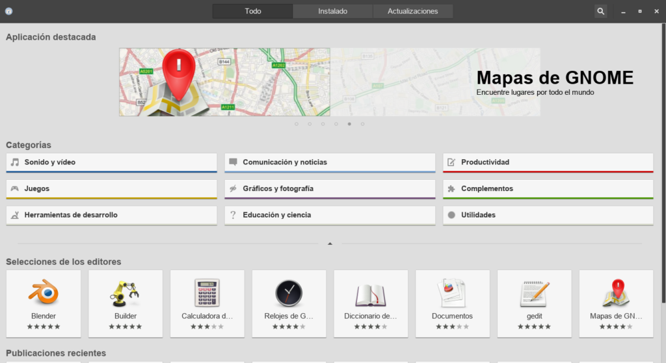Open the Relojes de GNOME clock icon
Image resolution: width=666 pixels, height=363 pixels.
[289, 293]
